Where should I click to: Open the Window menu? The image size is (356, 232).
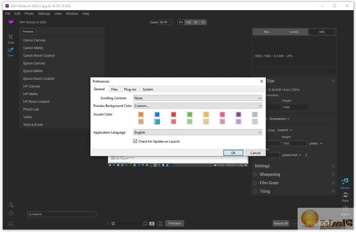(x=72, y=14)
